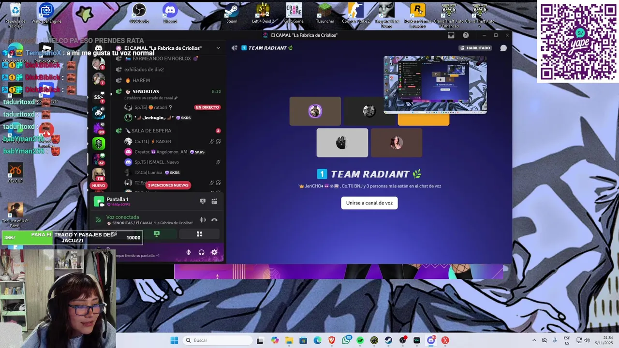This screenshot has height=348, width=619.
Task: Join the exhiliados de div2 voice channel
Action: (x=144, y=70)
